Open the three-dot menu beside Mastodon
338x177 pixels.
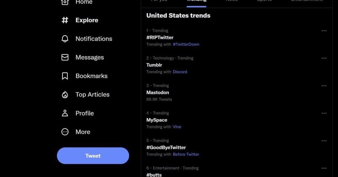(x=324, y=86)
